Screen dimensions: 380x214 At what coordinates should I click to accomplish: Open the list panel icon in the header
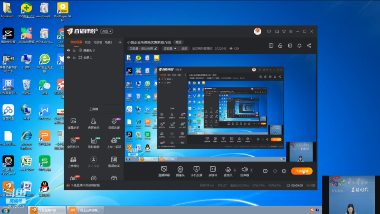click(271, 46)
